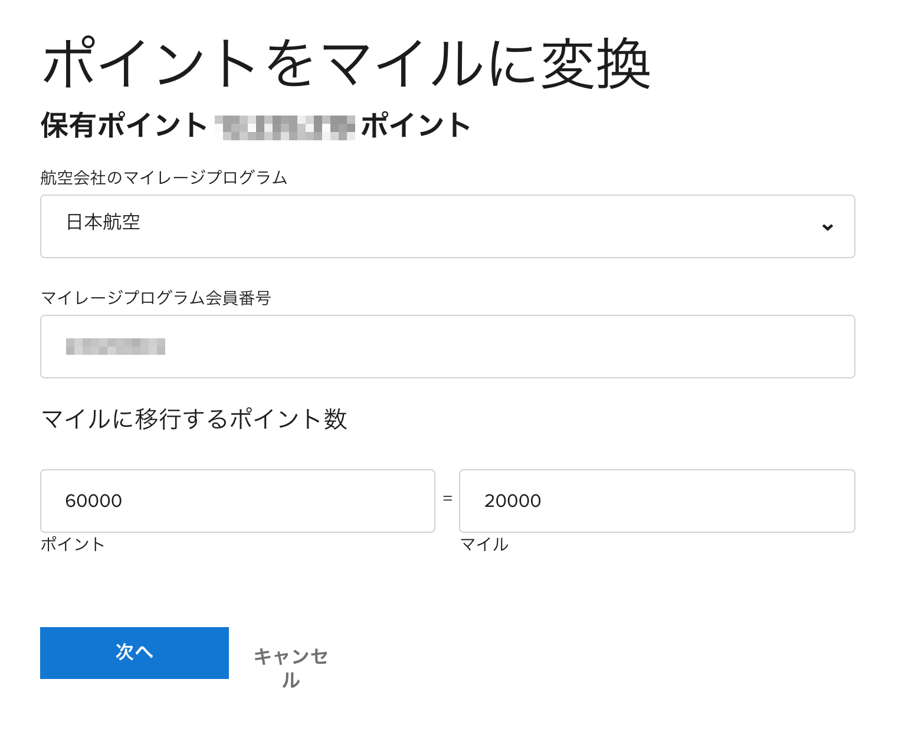Click empty area right of 20000 value

[696, 501]
